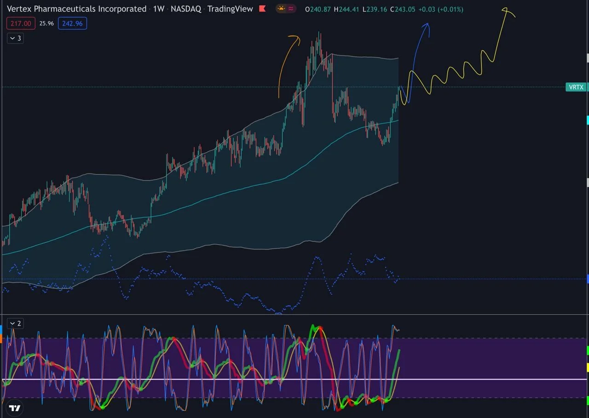Click the Vertex Pharmaceuticals Incorporated symbol title
The width and height of the screenshot is (589, 418).
(x=76, y=9)
